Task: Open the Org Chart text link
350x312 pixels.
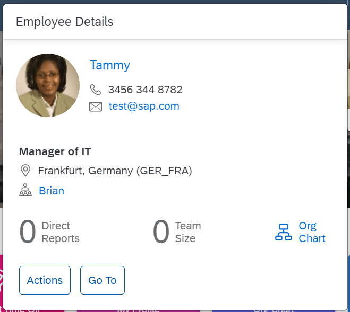Action: (x=312, y=232)
